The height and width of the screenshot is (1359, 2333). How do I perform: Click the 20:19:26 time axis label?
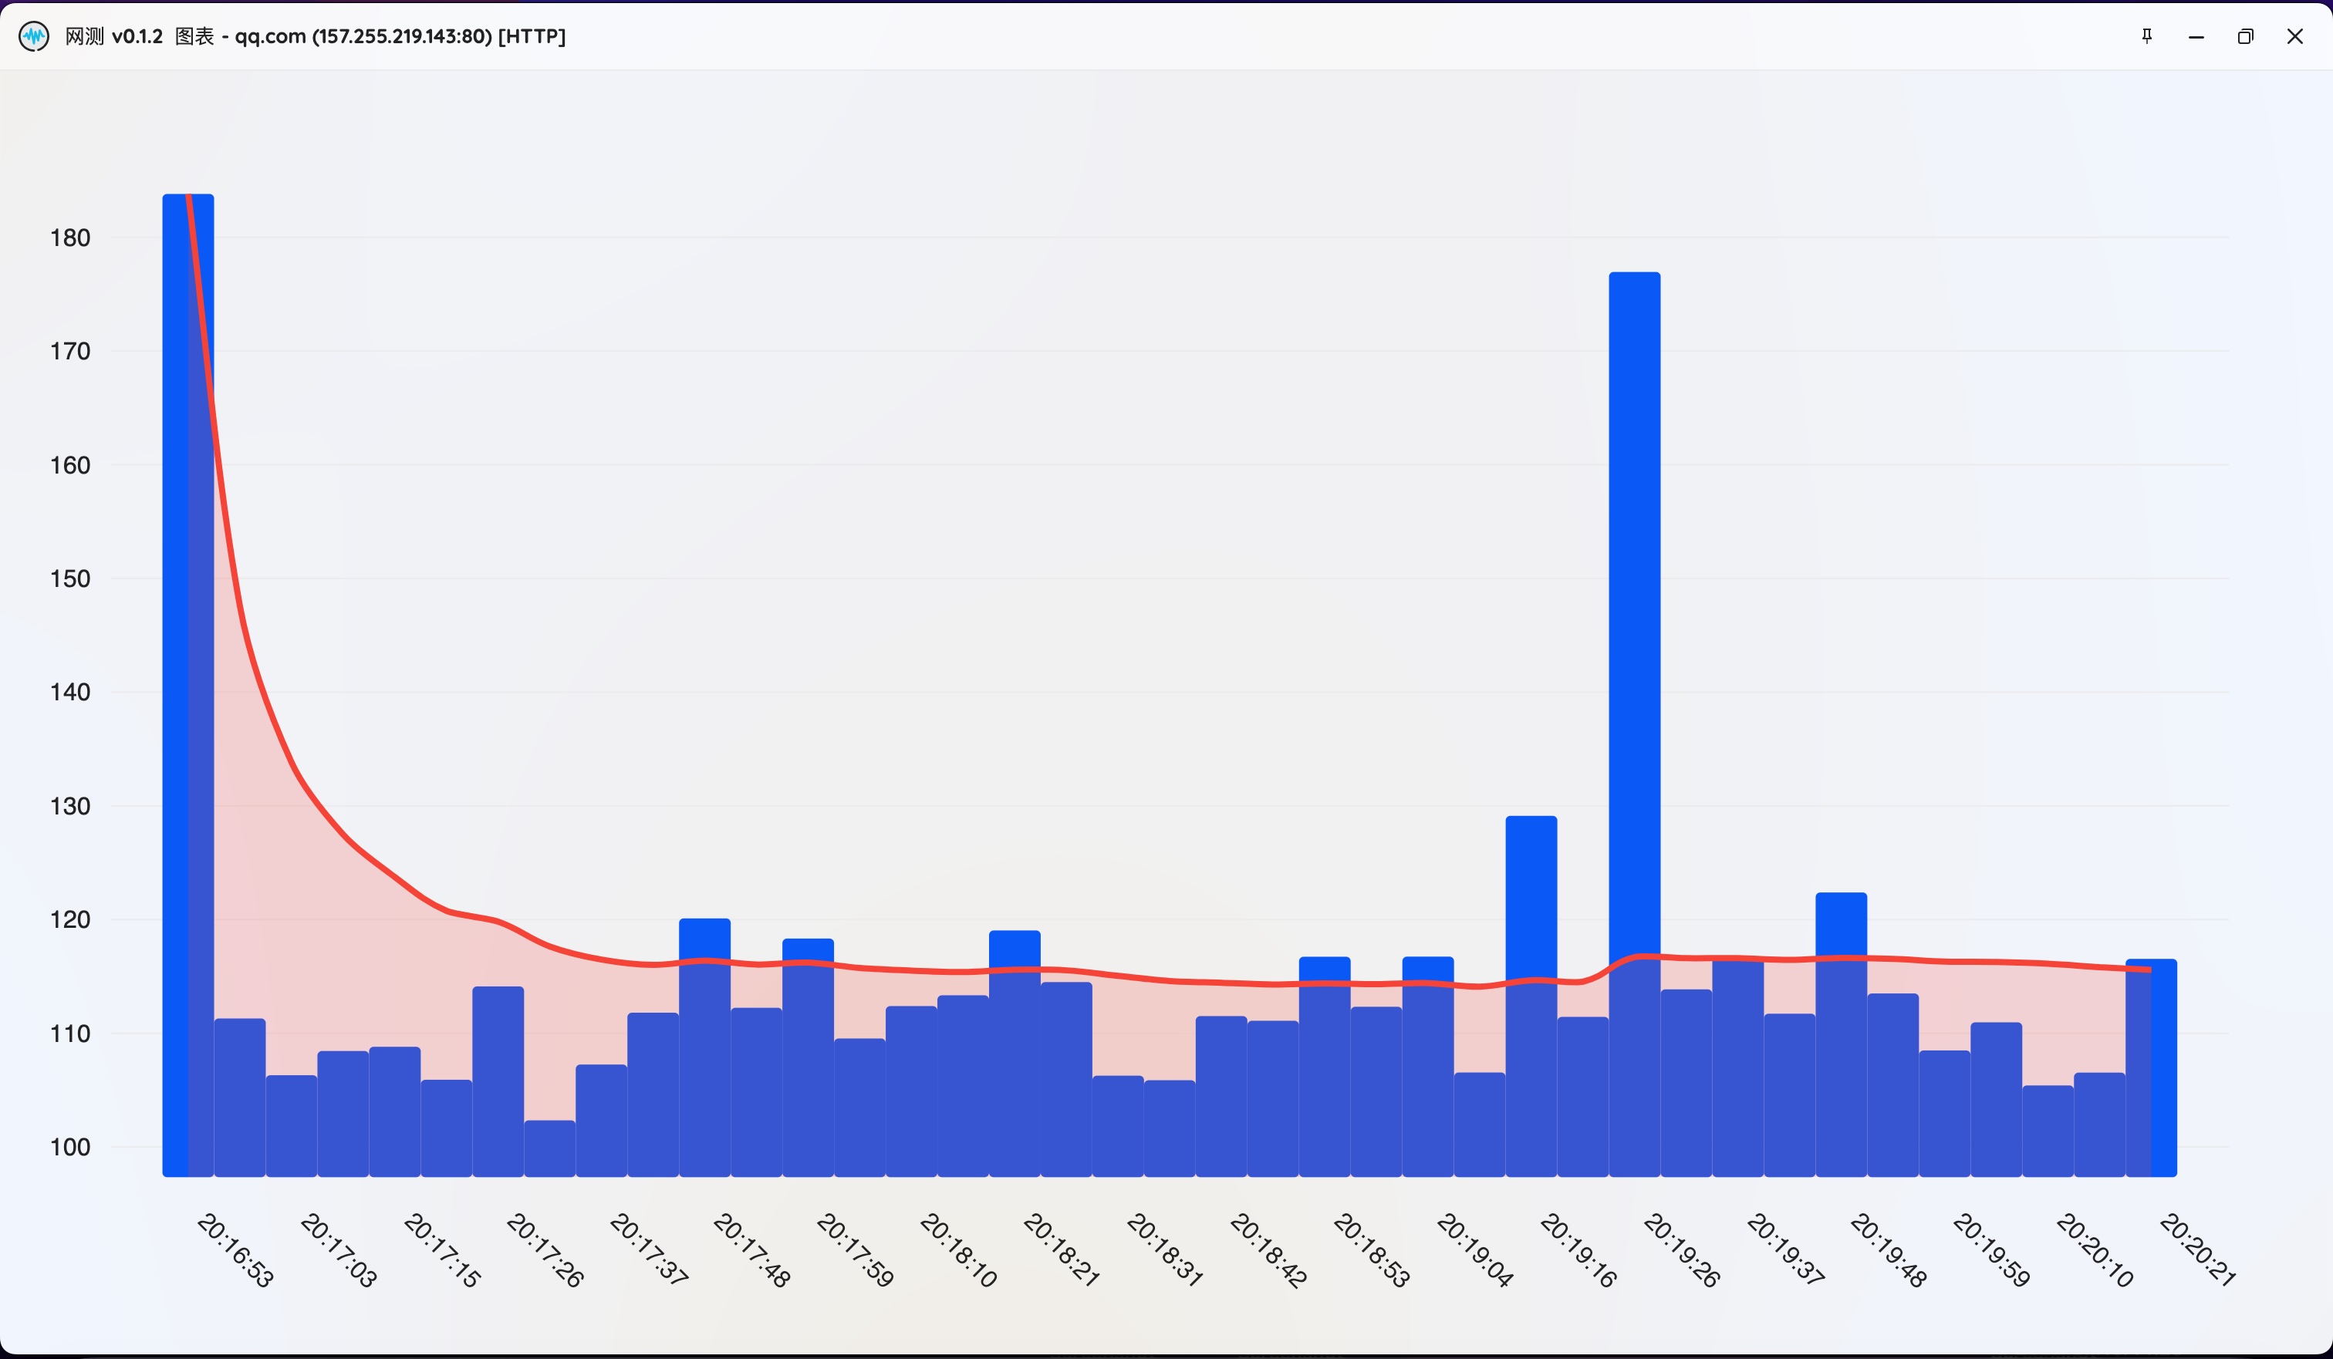click(1681, 1249)
